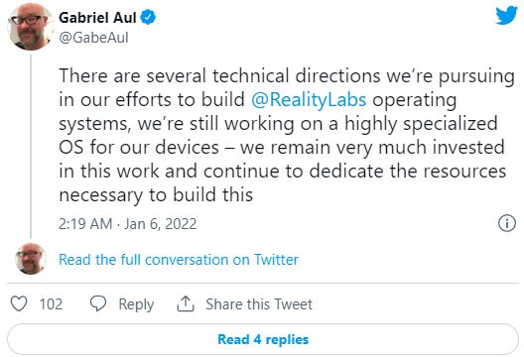Screen dimensions: 524x357
Task: Follow the @RealityLabs mention link
Action: pos(309,100)
